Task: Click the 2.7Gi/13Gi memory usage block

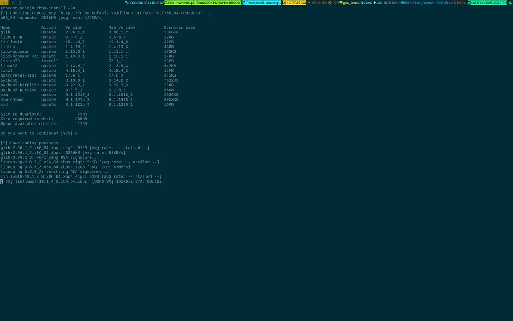Action: 294,3
